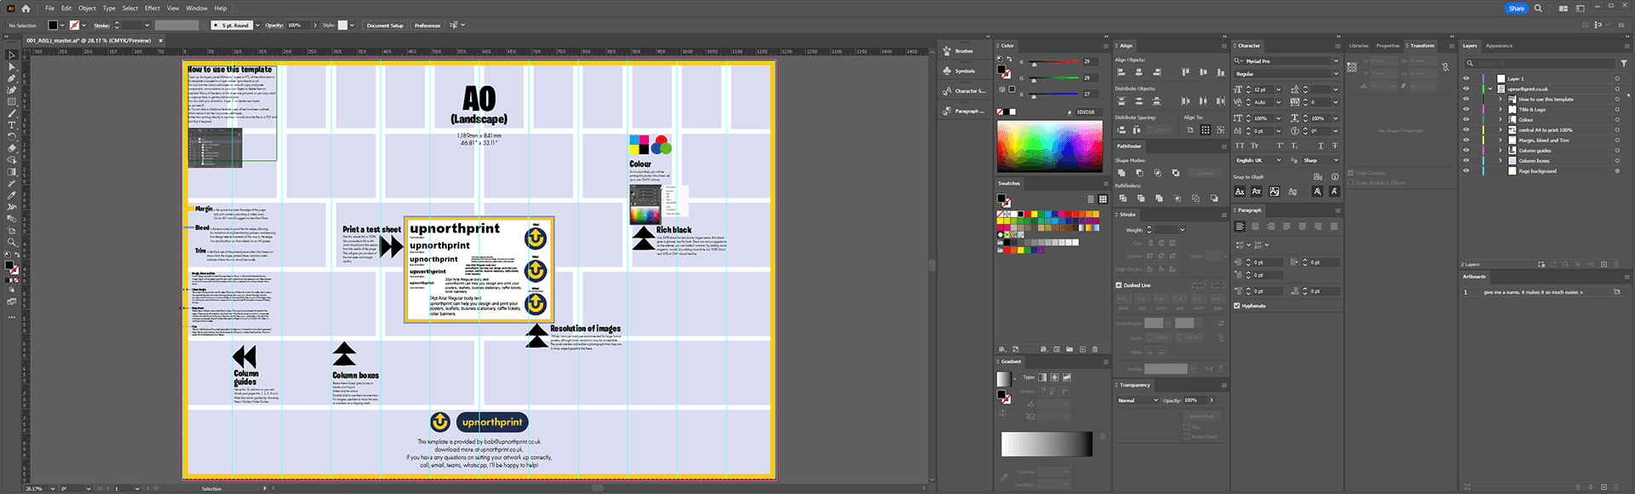
Task: Select the Rectangle tool
Action: [11, 101]
